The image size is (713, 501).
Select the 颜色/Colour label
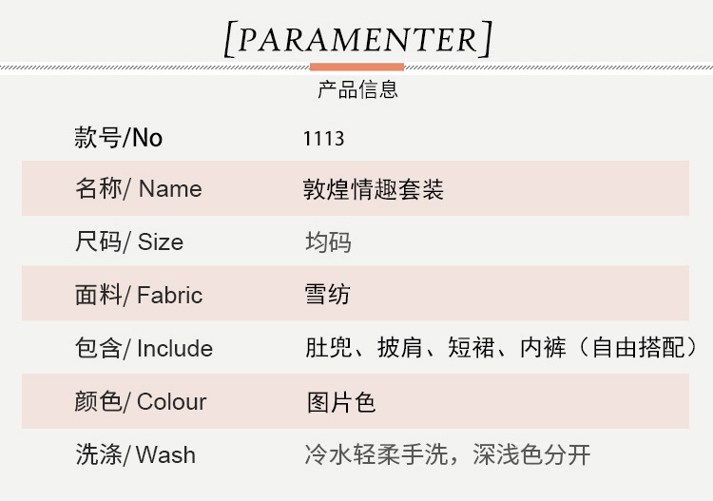[x=141, y=401]
